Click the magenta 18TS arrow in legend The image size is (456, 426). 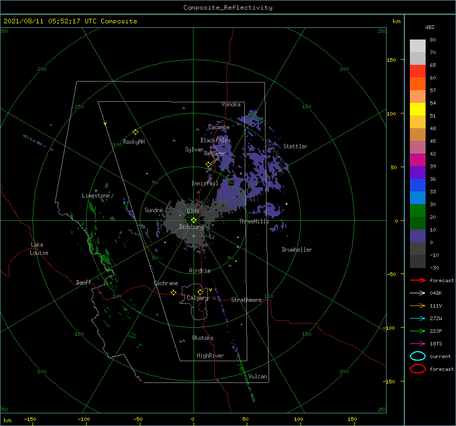417,344
